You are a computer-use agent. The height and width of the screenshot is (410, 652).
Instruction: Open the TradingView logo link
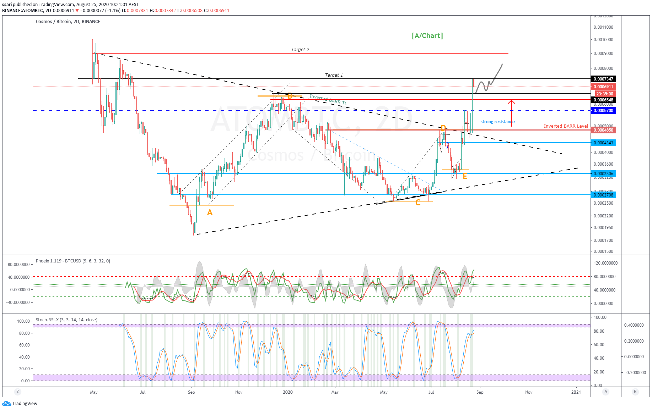(20, 403)
